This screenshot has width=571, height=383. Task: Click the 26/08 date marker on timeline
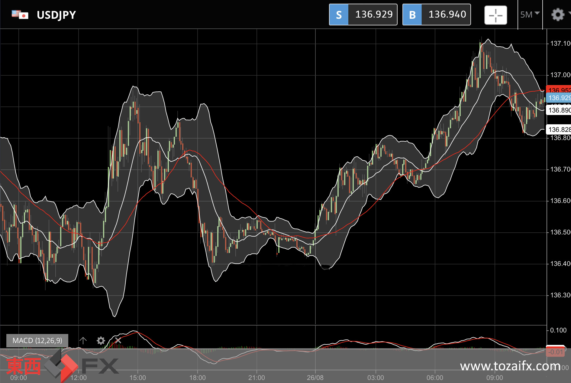[x=315, y=378]
